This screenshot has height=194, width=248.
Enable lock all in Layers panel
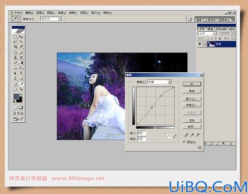tap(220, 38)
